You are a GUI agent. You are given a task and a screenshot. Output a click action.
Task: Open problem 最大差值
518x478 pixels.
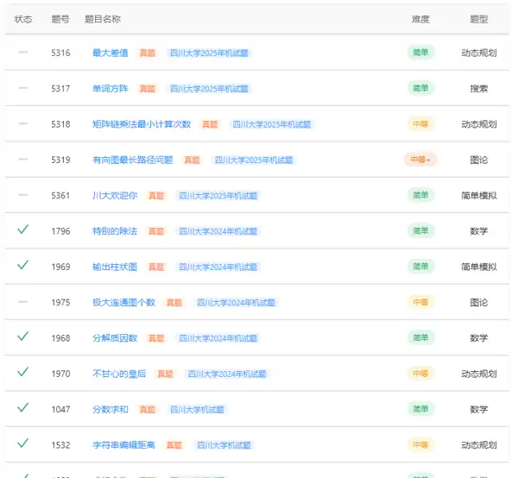pyautogui.click(x=110, y=53)
